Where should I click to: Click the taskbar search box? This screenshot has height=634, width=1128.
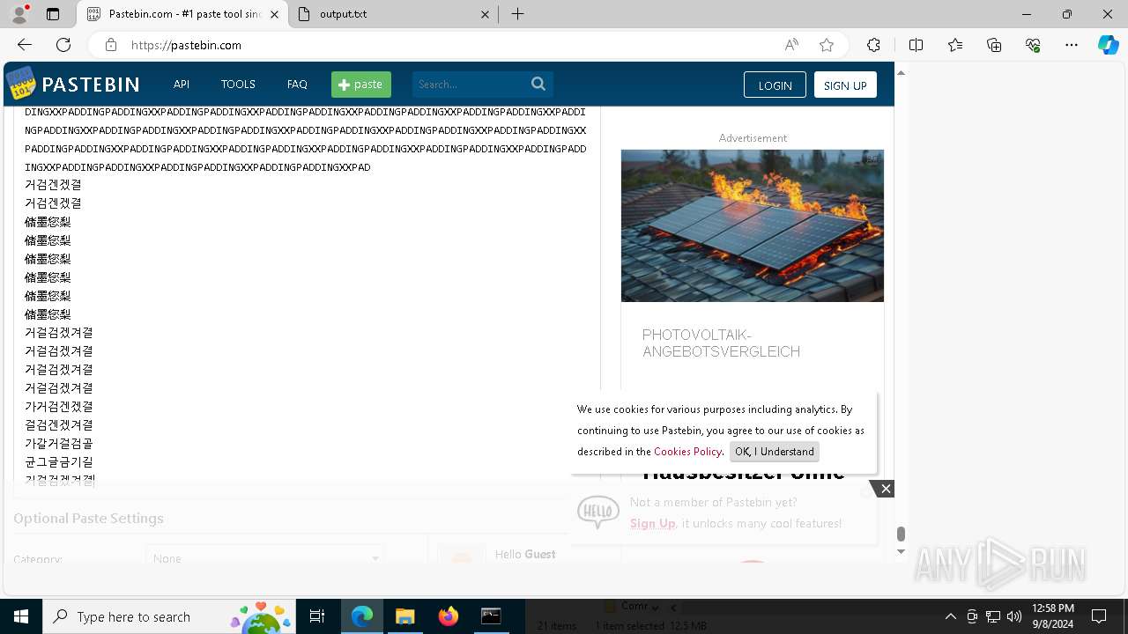(169, 616)
